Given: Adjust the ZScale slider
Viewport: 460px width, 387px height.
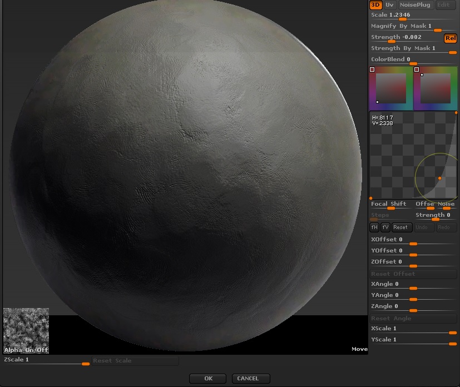Looking at the screenshot, I should click(46, 360).
